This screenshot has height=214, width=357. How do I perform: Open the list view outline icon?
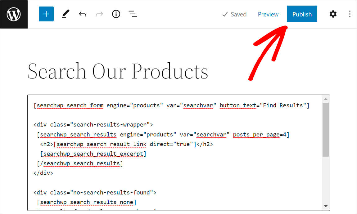pyautogui.click(x=133, y=14)
